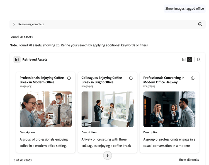Click the note about 78 assets found

click(x=79, y=45)
